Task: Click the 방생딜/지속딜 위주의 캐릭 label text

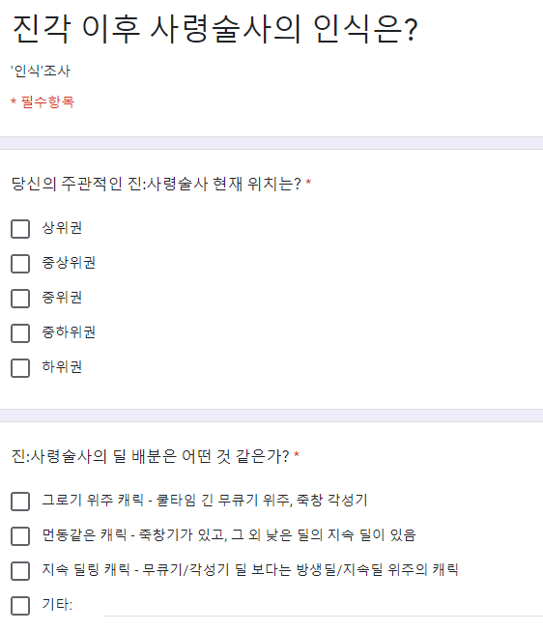Action: (x=377, y=570)
